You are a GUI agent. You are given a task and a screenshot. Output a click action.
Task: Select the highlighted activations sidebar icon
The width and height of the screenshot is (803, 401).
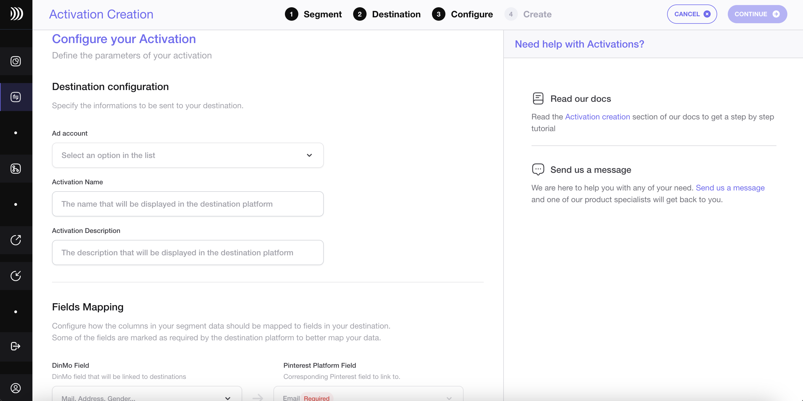(x=16, y=97)
